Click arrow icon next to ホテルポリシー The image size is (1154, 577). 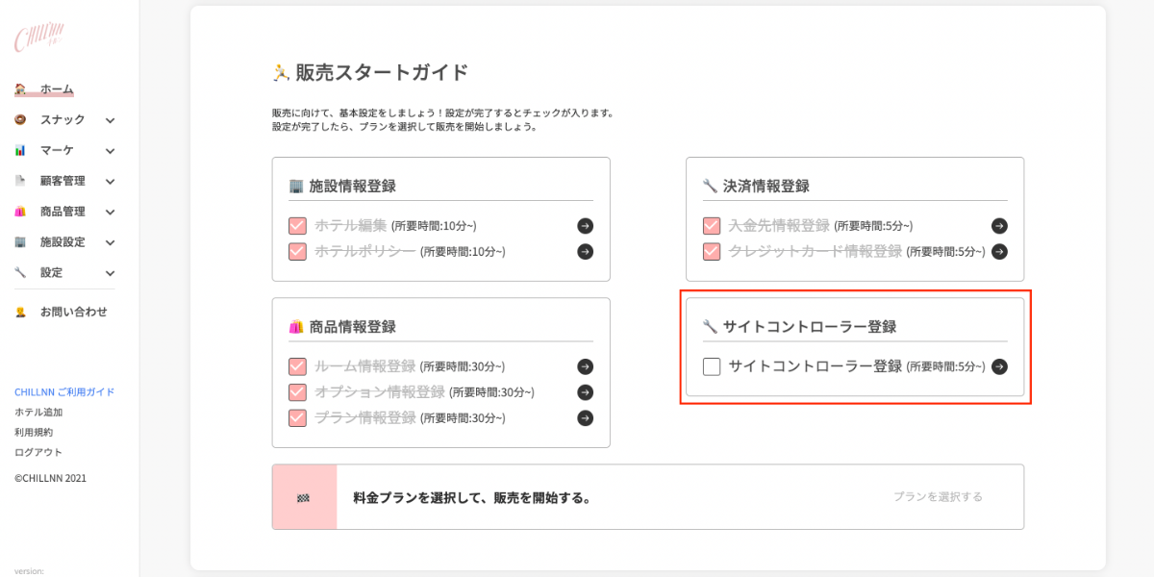click(x=585, y=252)
